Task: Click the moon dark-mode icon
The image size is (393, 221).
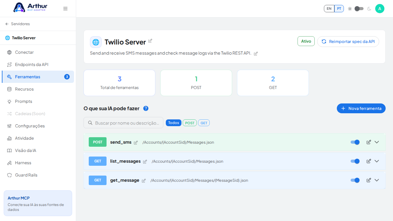Action: (369, 9)
